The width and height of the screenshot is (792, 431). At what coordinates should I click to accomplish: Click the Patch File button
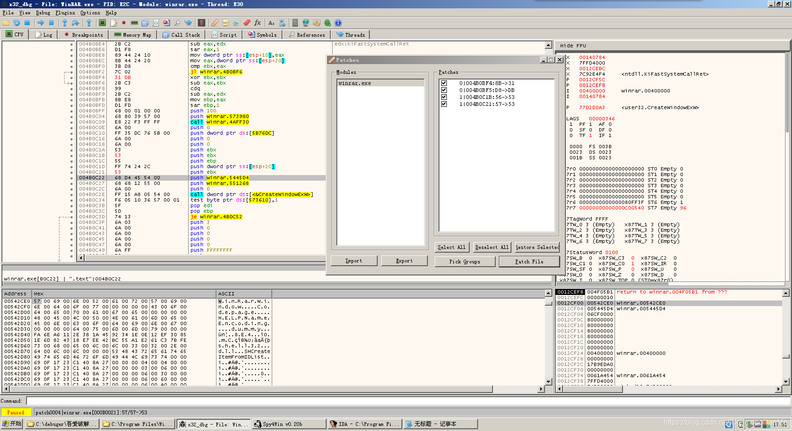click(529, 262)
